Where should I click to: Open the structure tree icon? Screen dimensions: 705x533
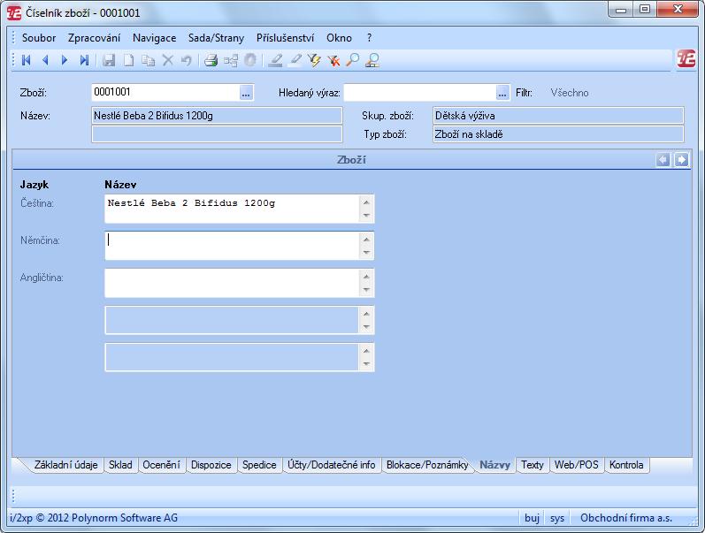[x=231, y=60]
